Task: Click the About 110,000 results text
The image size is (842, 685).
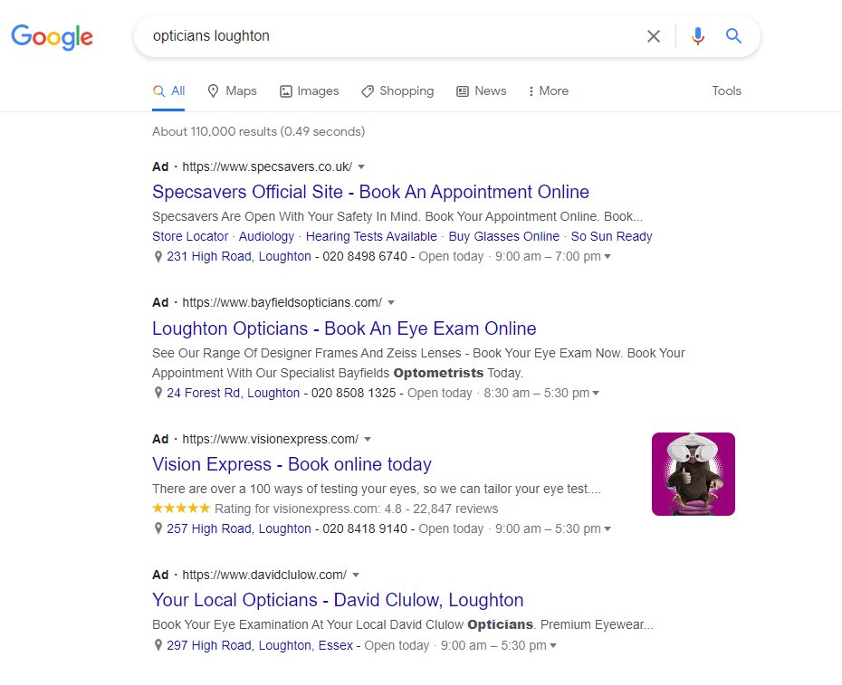Action: (x=258, y=131)
